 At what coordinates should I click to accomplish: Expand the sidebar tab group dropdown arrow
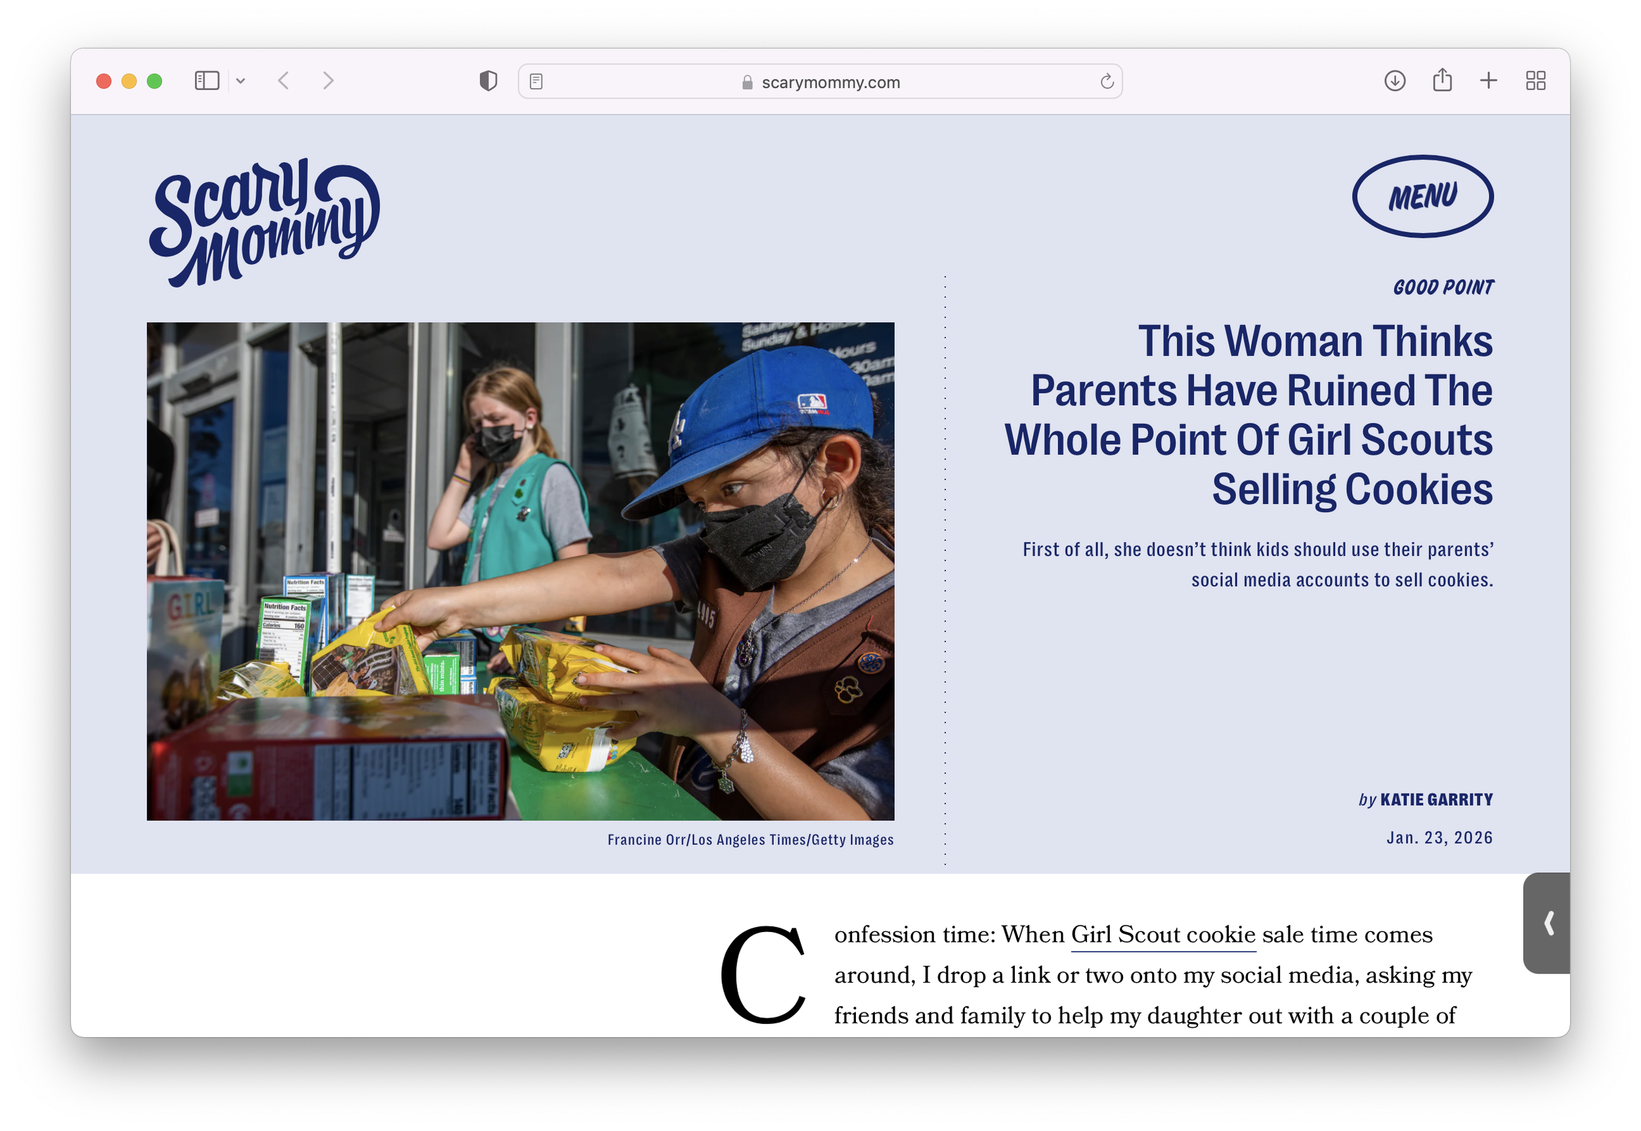click(x=241, y=81)
